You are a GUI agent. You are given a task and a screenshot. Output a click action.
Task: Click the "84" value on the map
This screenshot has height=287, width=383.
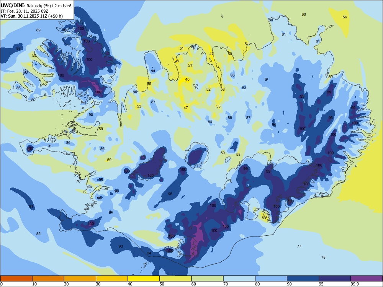[210, 122]
